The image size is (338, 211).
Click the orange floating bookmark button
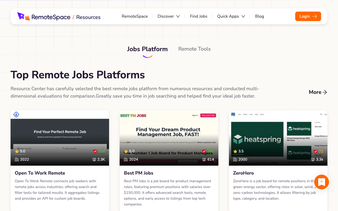tap(321, 182)
